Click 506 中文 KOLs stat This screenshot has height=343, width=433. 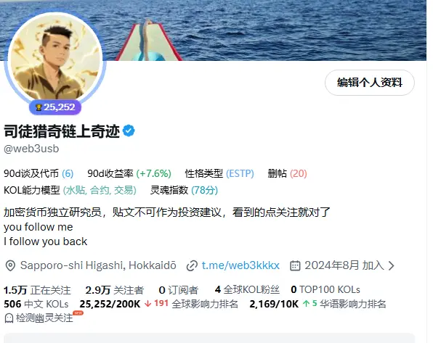click(x=36, y=304)
